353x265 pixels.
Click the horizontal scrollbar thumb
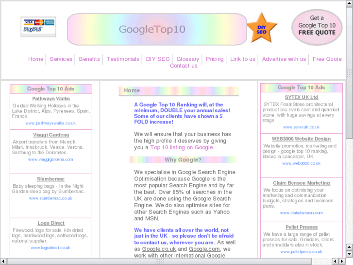[x=159, y=262]
